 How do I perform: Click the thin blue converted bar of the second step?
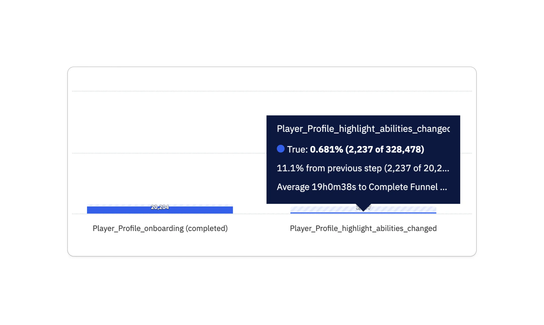tap(363, 213)
